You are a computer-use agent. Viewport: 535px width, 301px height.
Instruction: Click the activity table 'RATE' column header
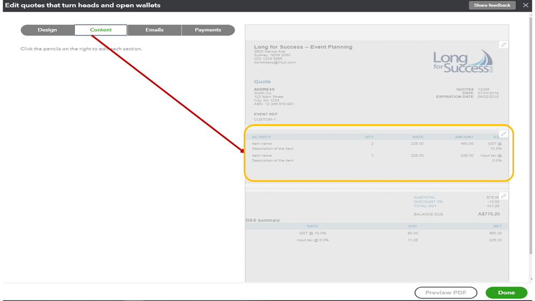(x=418, y=137)
